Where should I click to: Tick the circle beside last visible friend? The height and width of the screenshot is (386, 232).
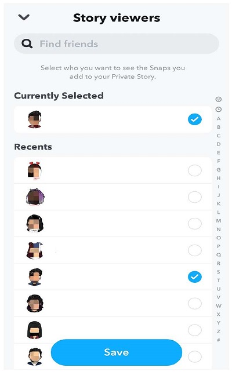194,356
